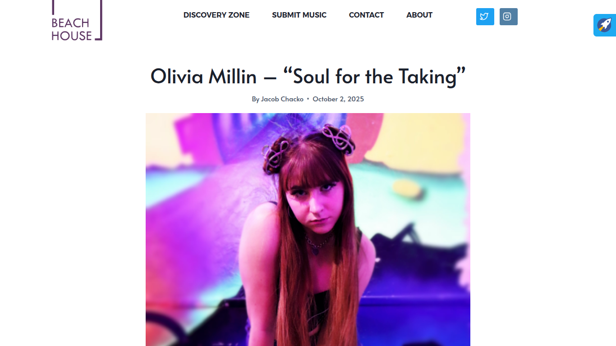Click the "By" text before the author
This screenshot has height=346, width=616.
click(x=256, y=99)
